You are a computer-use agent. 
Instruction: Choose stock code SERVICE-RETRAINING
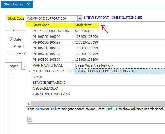click(x=53, y=83)
